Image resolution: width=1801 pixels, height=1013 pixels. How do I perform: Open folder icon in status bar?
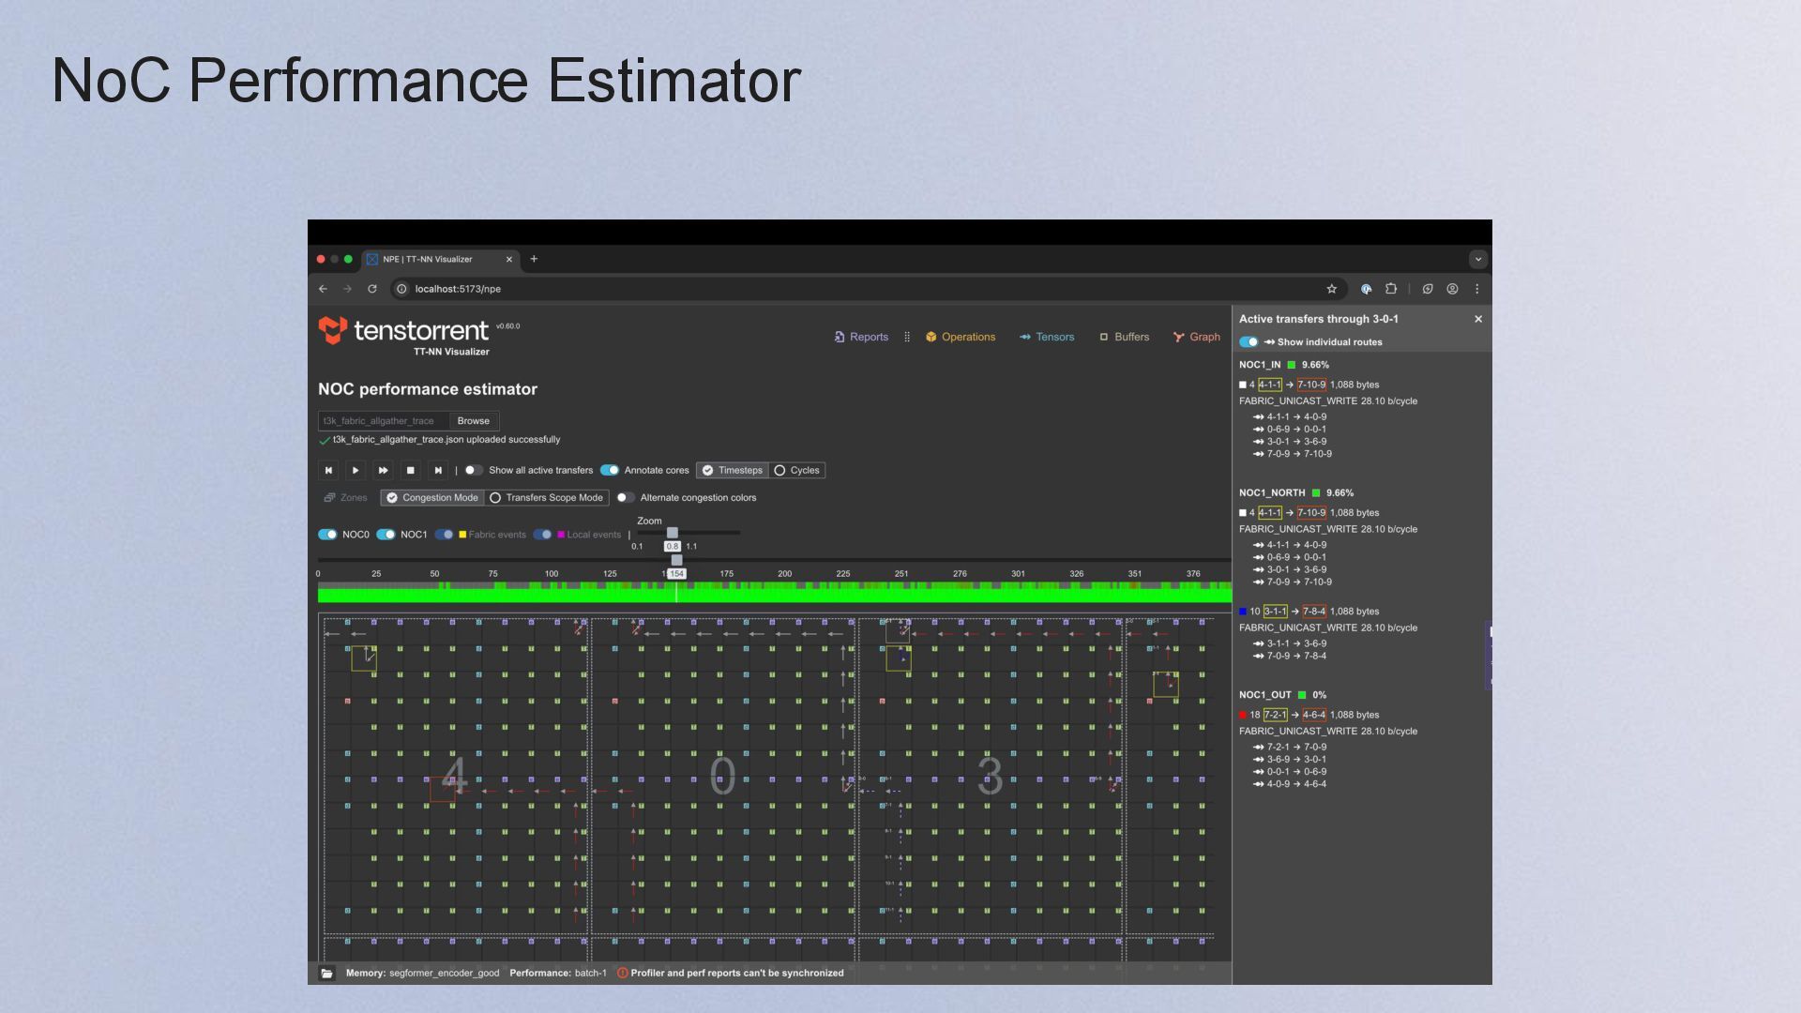point(326,974)
